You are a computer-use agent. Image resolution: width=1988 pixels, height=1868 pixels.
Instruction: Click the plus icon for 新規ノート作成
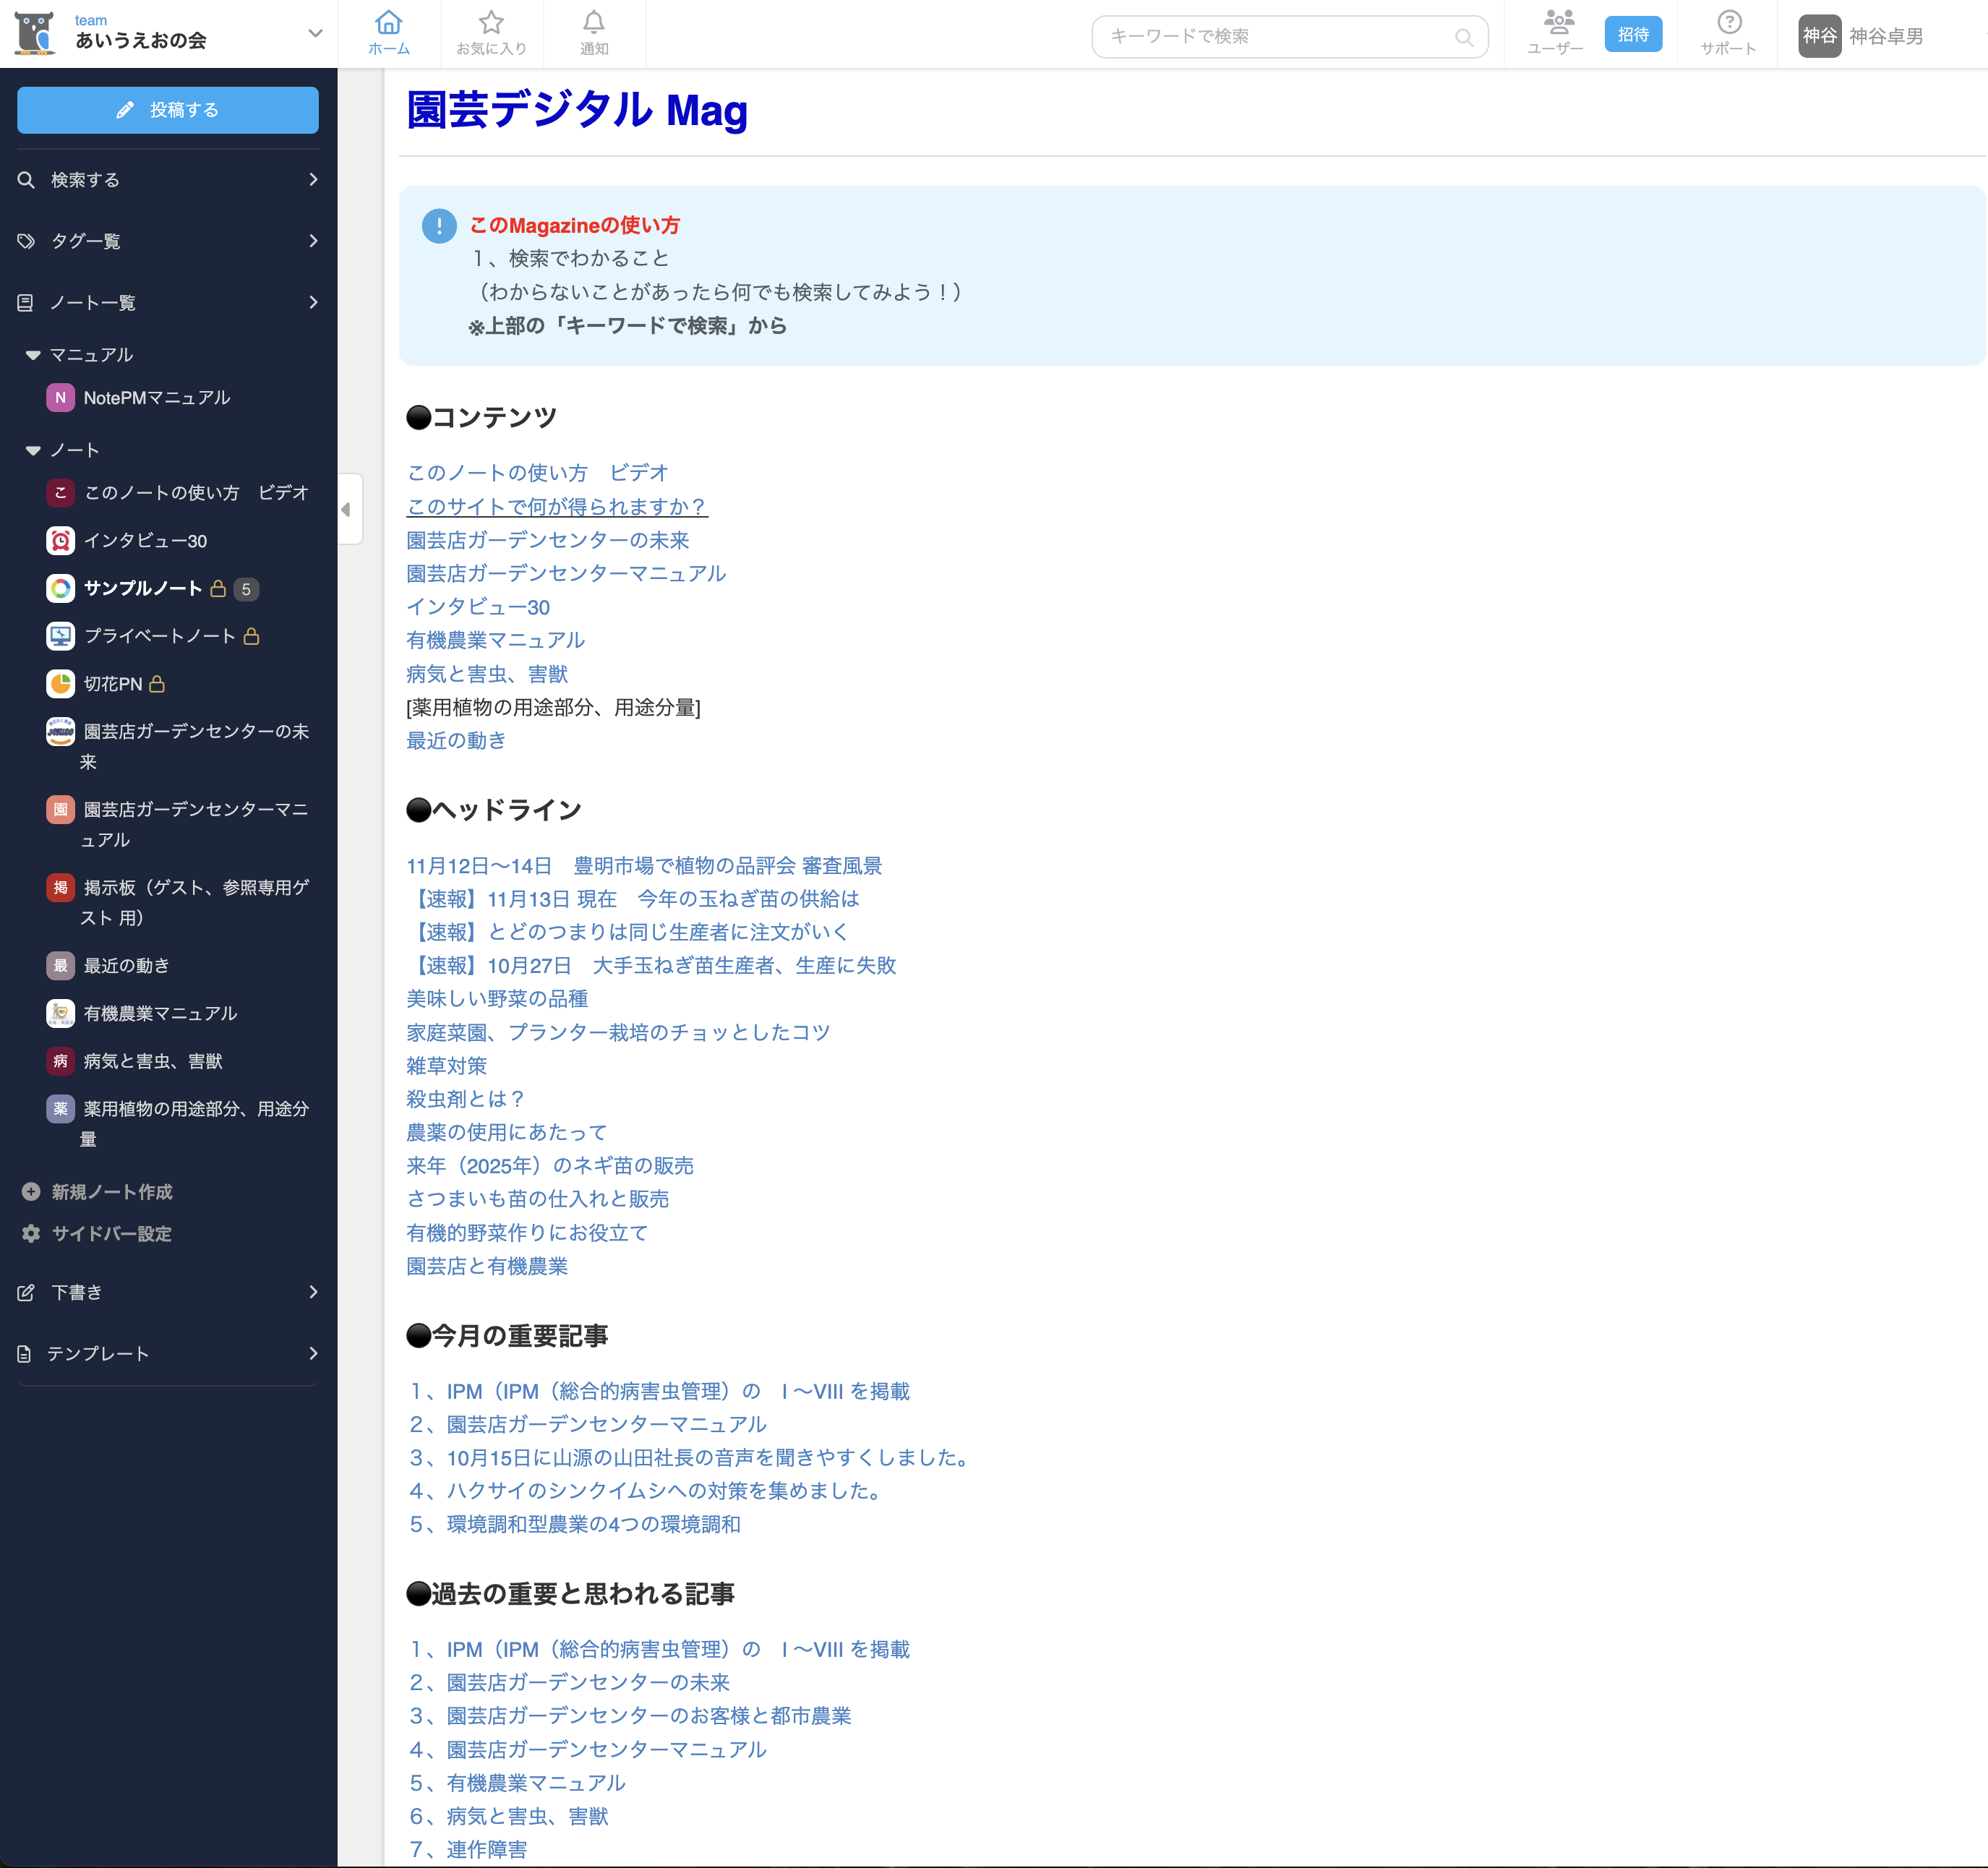click(x=31, y=1192)
